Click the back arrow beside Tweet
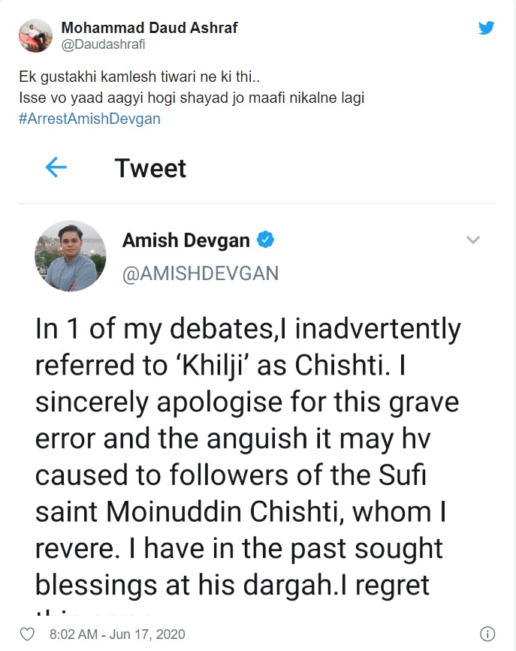Screen dimensions: 516x651 click(56, 167)
